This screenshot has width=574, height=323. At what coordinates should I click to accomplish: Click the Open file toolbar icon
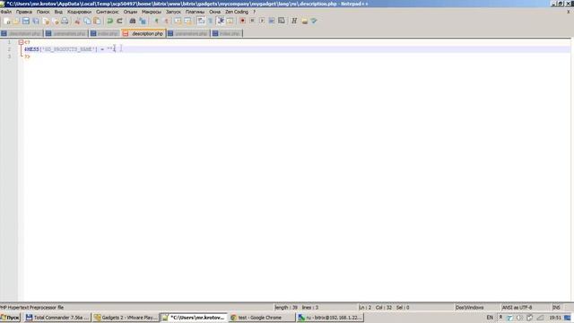[16, 22]
